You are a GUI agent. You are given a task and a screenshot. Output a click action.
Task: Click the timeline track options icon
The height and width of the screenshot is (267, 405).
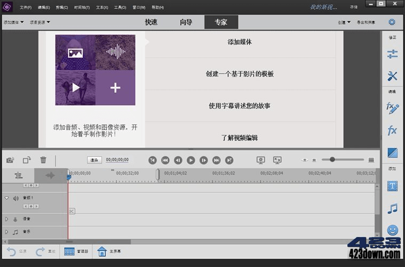tap(18, 176)
